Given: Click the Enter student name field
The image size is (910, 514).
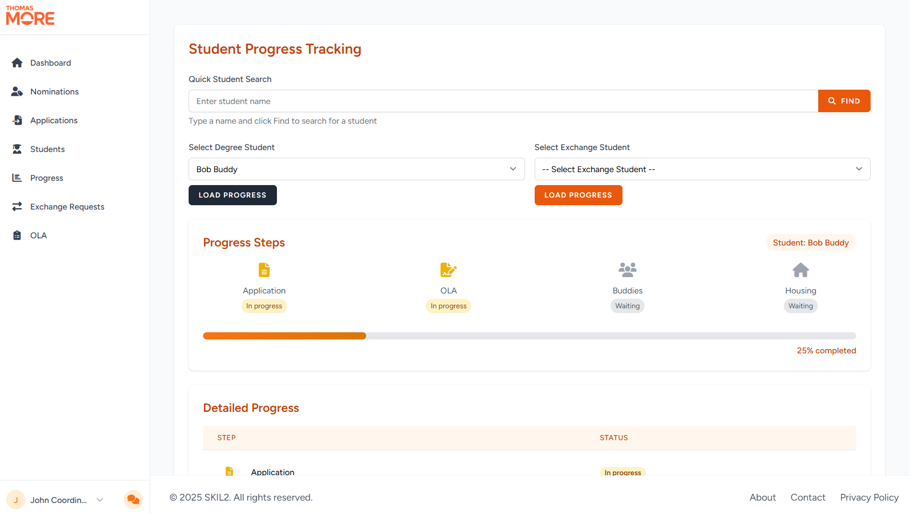Looking at the screenshot, I should (480, 101).
